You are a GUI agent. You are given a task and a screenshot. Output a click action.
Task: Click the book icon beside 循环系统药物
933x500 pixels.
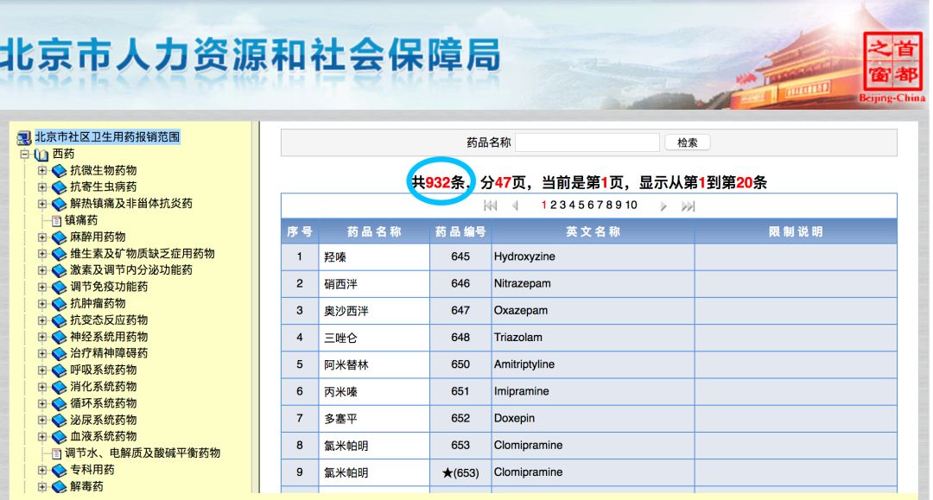click(x=59, y=404)
